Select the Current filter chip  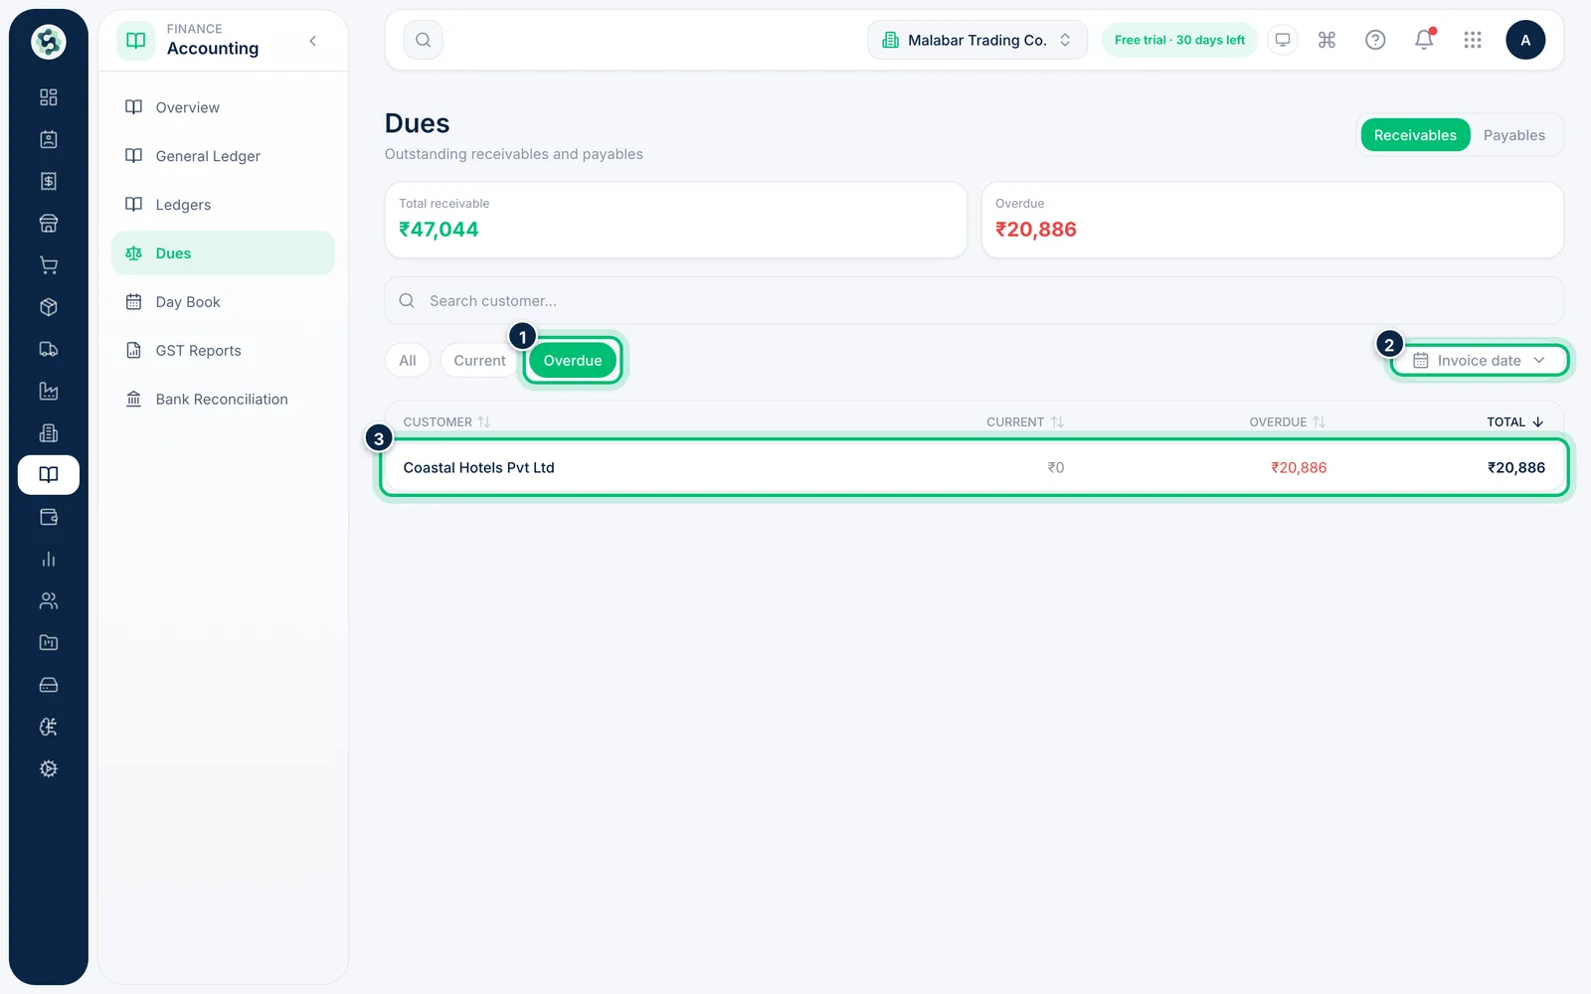pyautogui.click(x=479, y=360)
